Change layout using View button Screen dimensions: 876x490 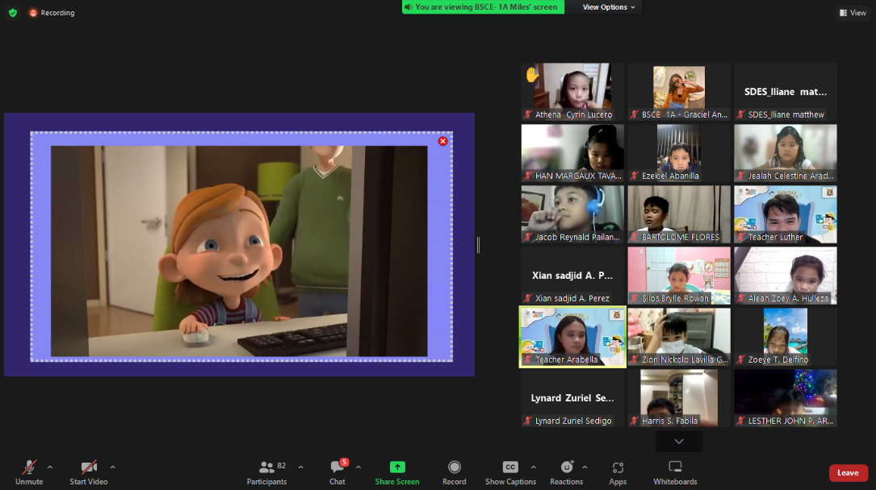853,12
